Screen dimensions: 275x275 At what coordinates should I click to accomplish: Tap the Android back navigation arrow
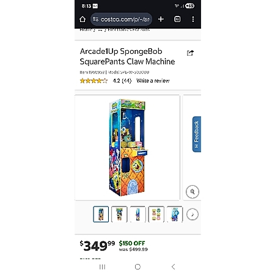(173, 266)
